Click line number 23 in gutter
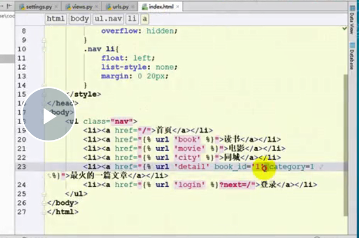The image size is (359, 238). [22, 167]
